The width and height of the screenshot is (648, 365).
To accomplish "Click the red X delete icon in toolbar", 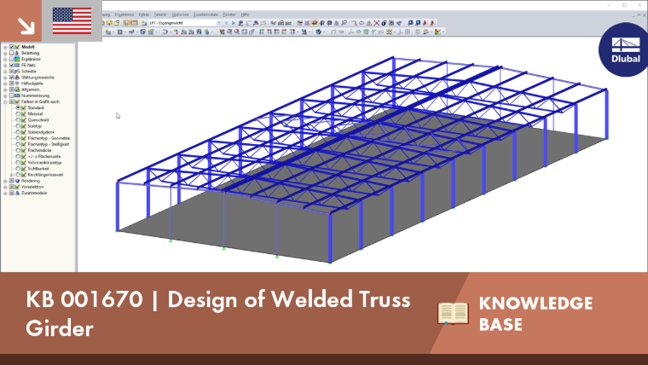I will tap(377, 23).
